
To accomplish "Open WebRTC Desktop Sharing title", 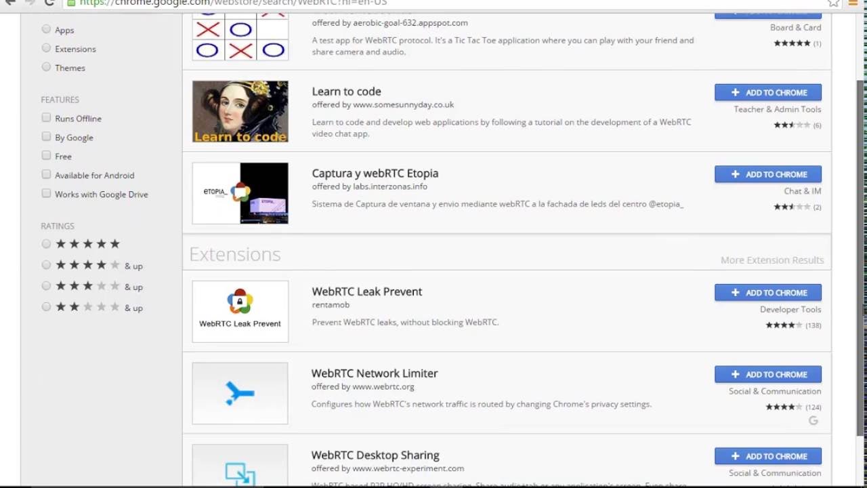I will pyautogui.click(x=375, y=455).
